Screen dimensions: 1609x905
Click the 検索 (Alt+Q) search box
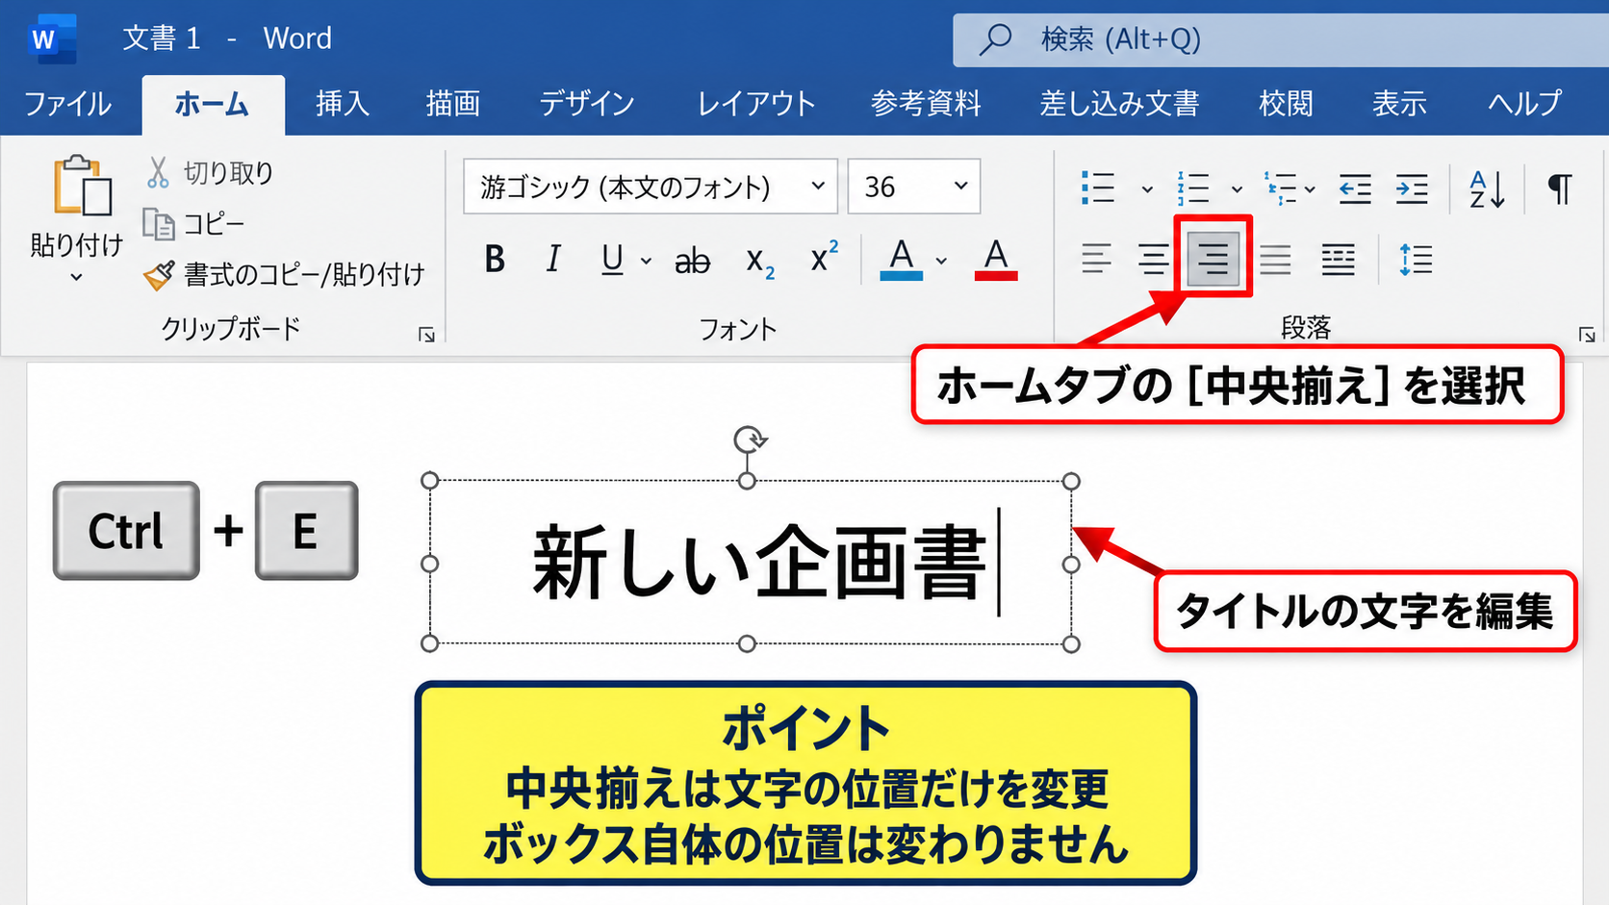click(x=1280, y=39)
